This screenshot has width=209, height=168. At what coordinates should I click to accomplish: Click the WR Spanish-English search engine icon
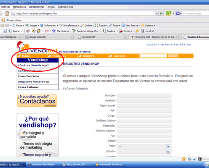click(178, 13)
